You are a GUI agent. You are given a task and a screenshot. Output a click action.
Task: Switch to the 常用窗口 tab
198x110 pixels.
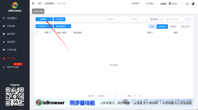(173, 27)
